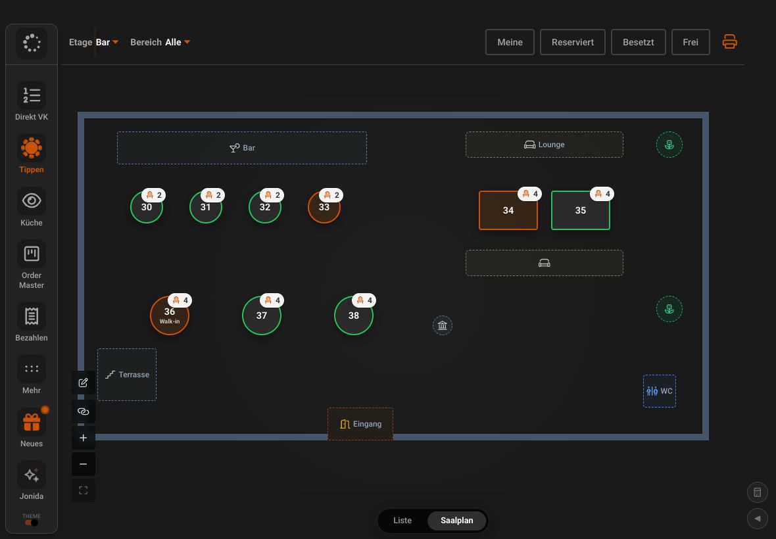Click the dotted-circle logo at sidebar top
The width and height of the screenshot is (776, 539).
point(32,43)
